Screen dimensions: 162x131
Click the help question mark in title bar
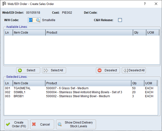pyautogui.click(x=145, y=4)
